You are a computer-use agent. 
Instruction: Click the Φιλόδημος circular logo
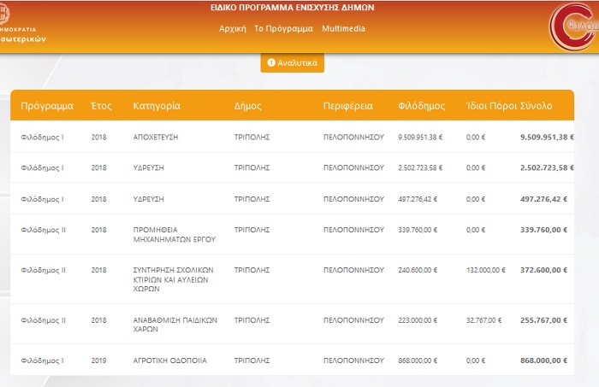coord(574,26)
